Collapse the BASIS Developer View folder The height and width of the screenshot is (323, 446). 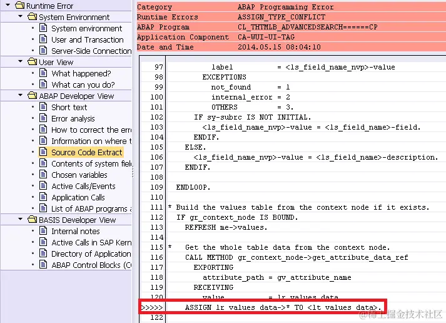point(20,220)
